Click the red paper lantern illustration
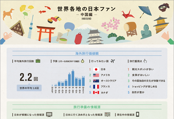This screenshot has height=119, width=174. [78, 39]
